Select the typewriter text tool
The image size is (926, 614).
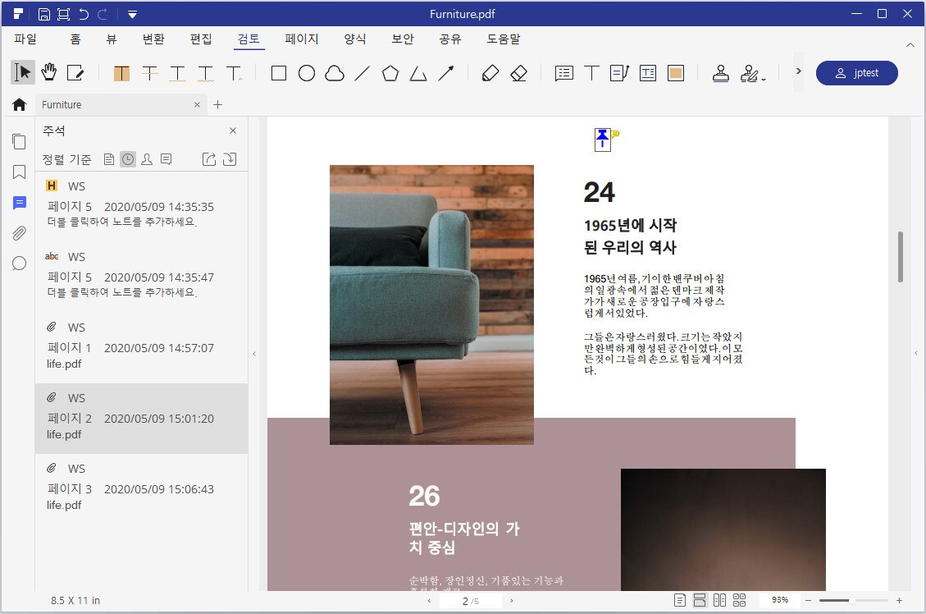(x=591, y=73)
